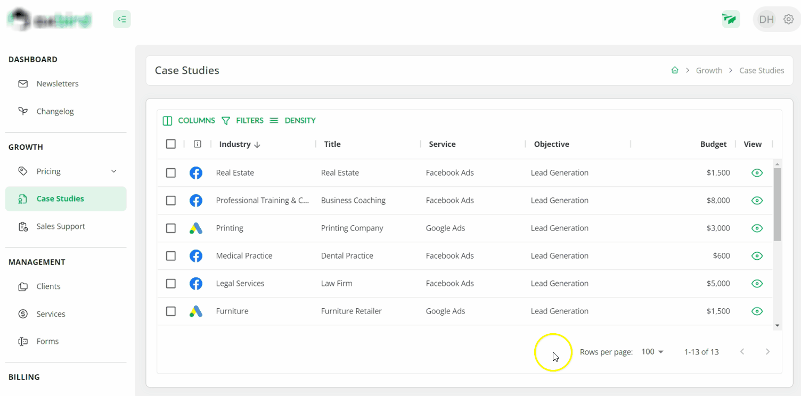Click the info icon column header

coord(198,144)
